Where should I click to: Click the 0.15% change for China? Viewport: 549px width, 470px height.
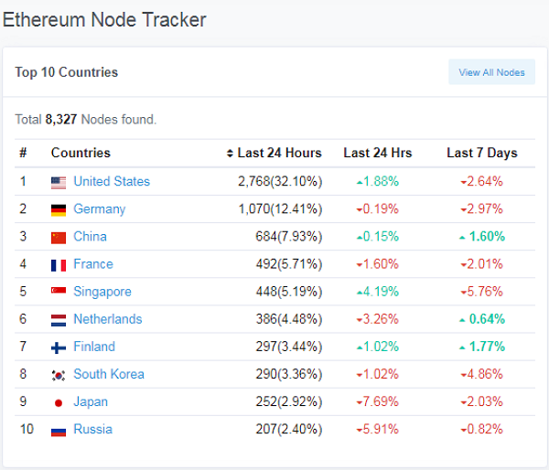click(377, 237)
